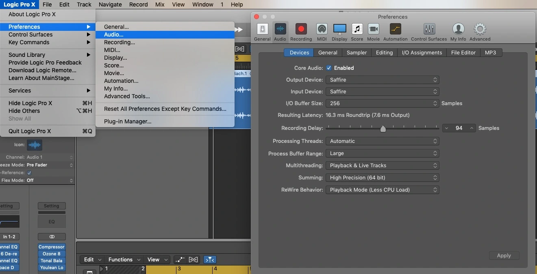
Task: Toggle the stereo link button on channel strip
Action: [x=52, y=237]
